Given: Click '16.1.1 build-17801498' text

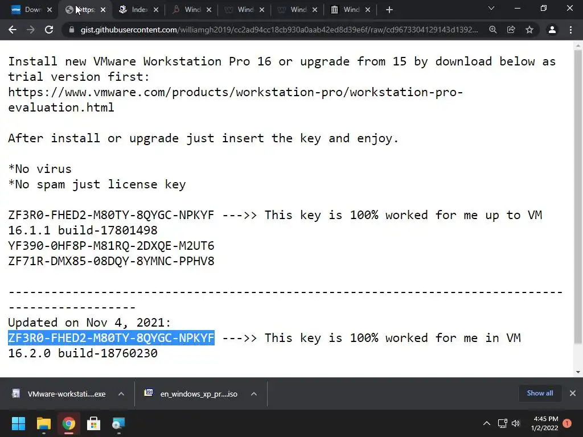Looking at the screenshot, I should (x=83, y=230).
